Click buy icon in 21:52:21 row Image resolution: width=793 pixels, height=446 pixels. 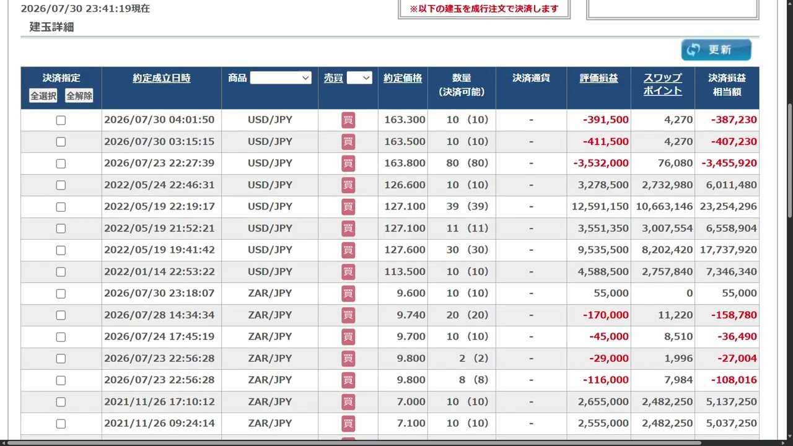tap(348, 229)
